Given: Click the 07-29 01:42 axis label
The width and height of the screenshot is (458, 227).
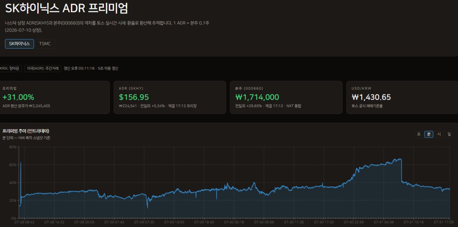Looking at the screenshot, I should point(114,222).
